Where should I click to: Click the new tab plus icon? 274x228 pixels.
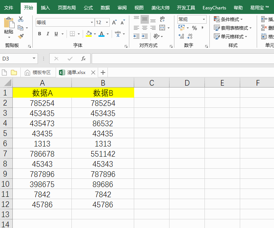(103, 72)
